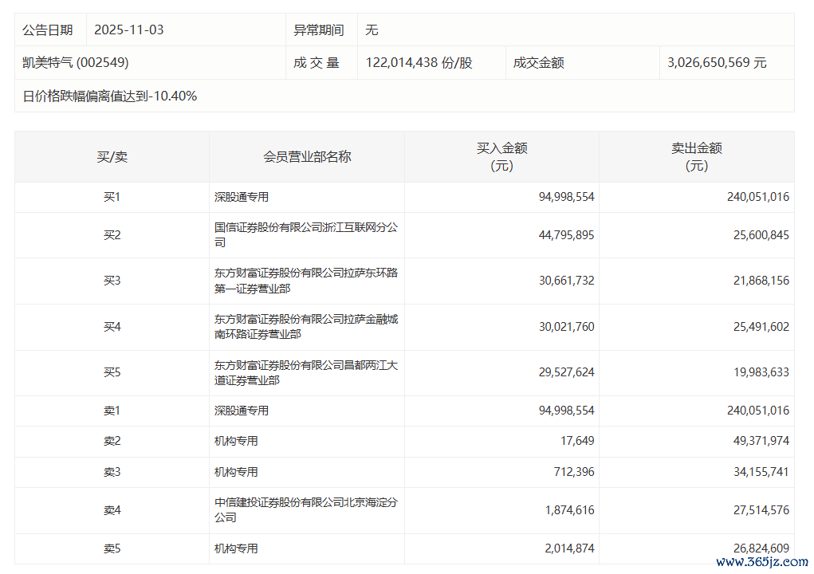Click the 异常期间 value 无
This screenshot has width=814, height=574.
click(372, 30)
